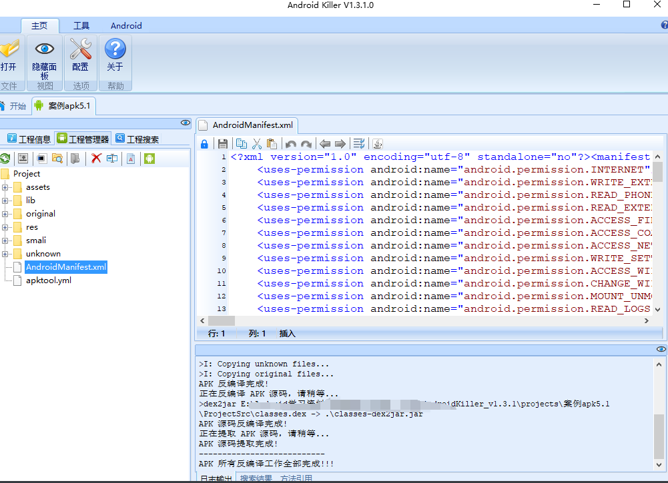Click the document with letter A icon

131,159
